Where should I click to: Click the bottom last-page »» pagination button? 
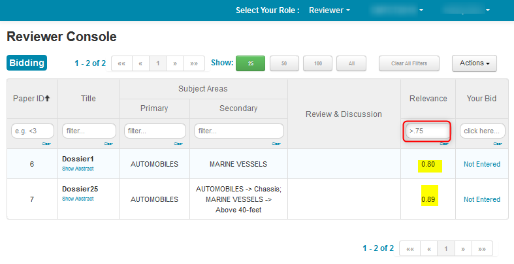coord(482,248)
